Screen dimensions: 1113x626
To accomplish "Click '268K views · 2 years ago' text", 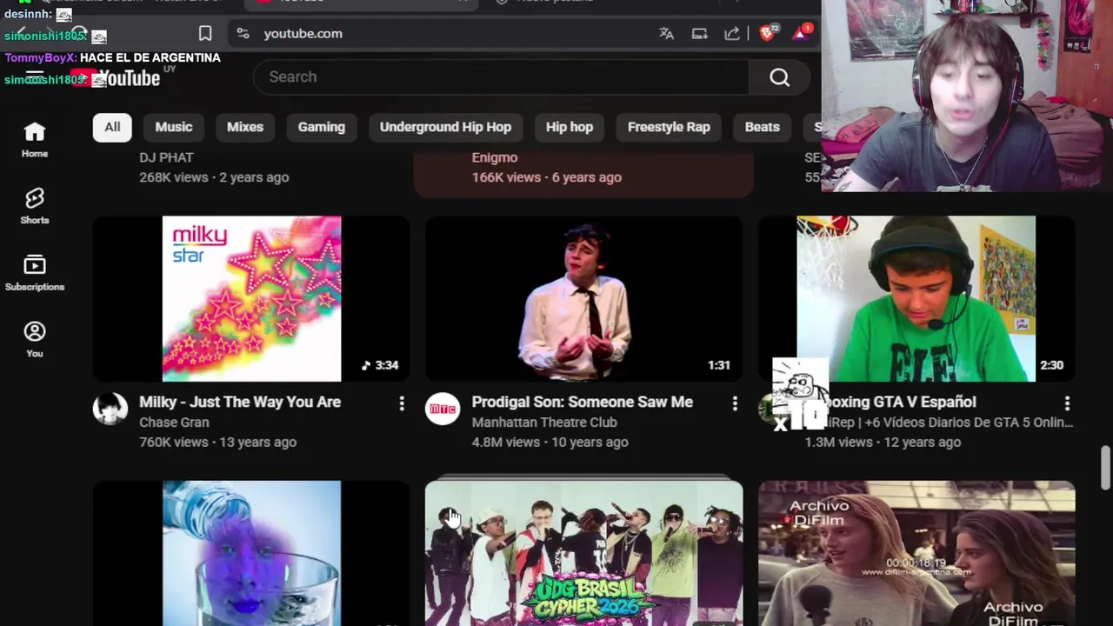I will click(214, 177).
